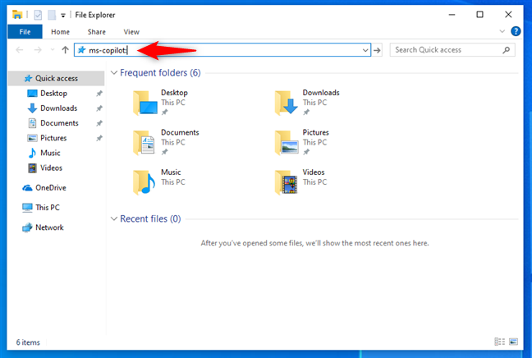Viewport: 532px width, 358px height.
Task: Open Documents in navigation pane
Action: point(59,123)
